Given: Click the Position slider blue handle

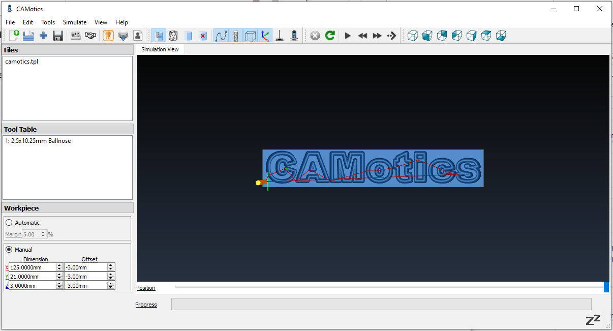Looking at the screenshot, I should click(606, 287).
